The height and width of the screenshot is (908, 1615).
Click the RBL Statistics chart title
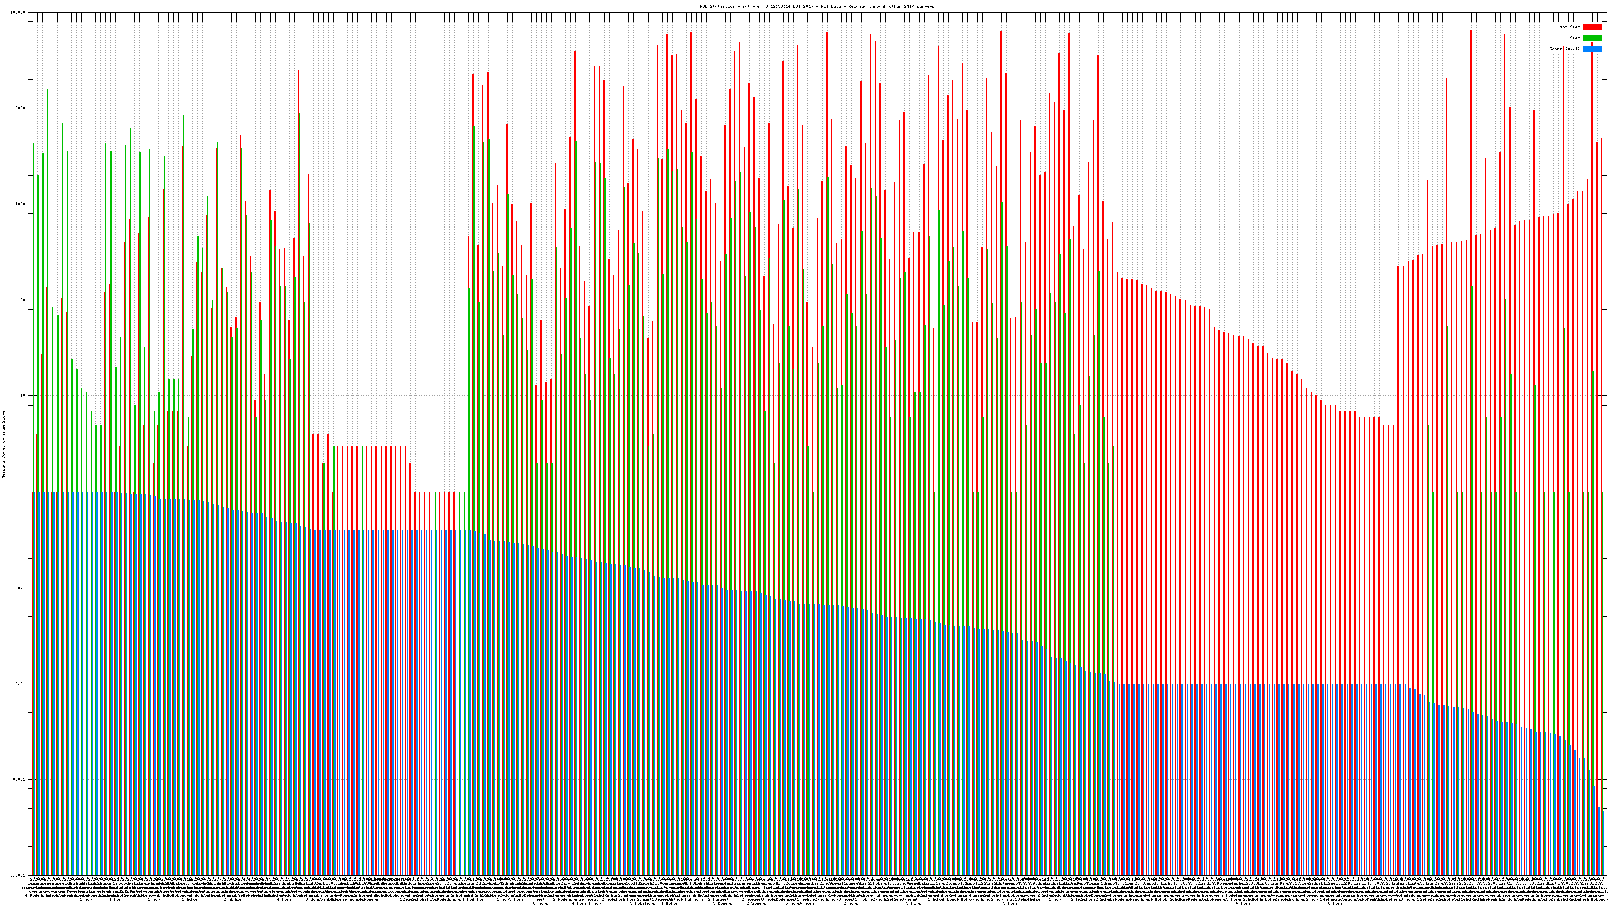click(816, 6)
